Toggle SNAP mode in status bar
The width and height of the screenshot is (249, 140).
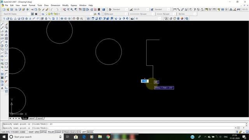click(31, 132)
